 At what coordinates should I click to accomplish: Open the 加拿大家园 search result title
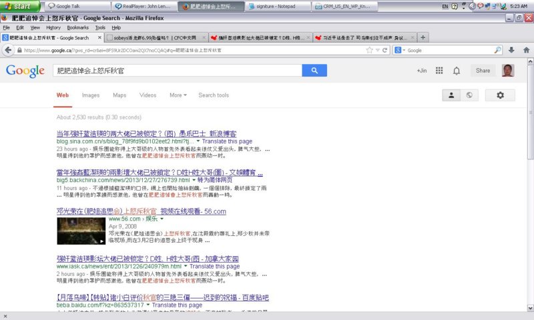coord(148,259)
